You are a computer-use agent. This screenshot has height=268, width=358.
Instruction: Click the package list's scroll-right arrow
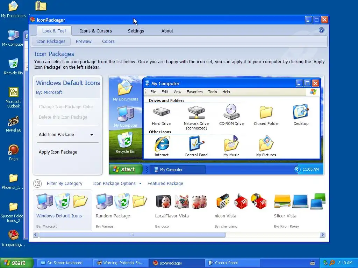click(322, 235)
